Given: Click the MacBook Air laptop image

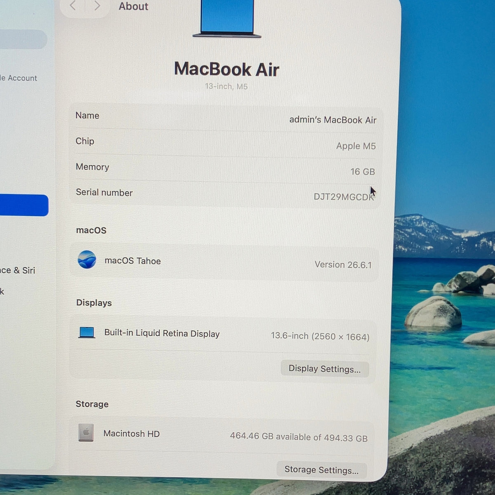Looking at the screenshot, I should (x=226, y=19).
